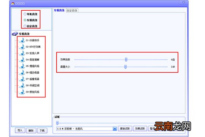Image resolution: width=205 pixels, height=137 pixels.
Task: Click the 2dB value label
Action: 173,67
